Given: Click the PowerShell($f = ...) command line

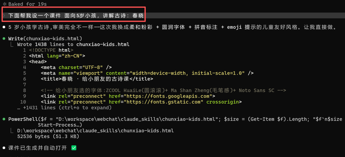Looking at the screenshot, I should click(x=175, y=119).
